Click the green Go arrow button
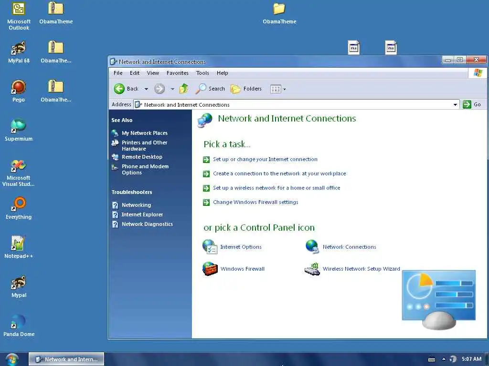Viewport: 489px width, 366px height. point(471,104)
